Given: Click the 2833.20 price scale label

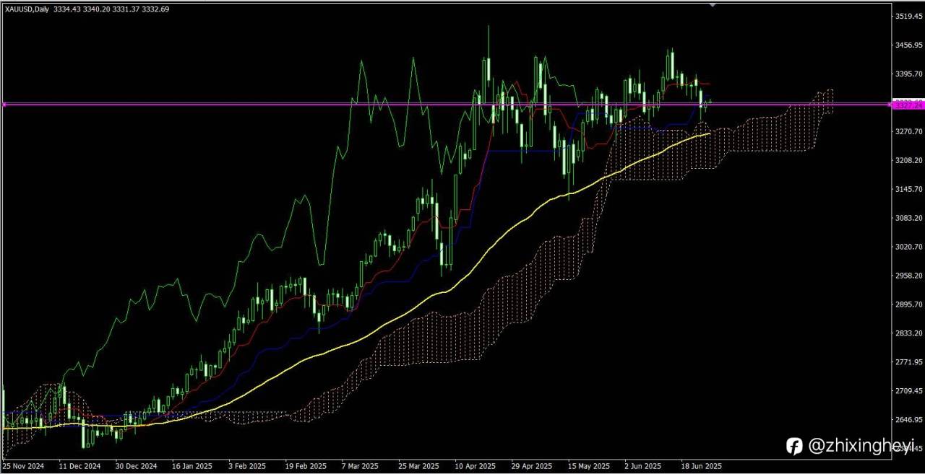Looking at the screenshot, I should [909, 333].
